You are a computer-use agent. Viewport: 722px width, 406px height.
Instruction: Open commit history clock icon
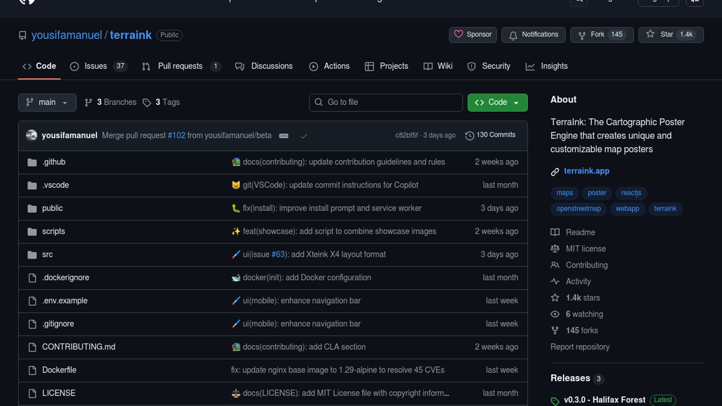469,135
